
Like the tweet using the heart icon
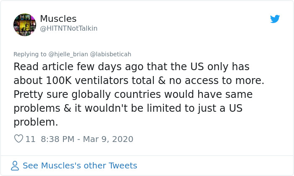click(x=18, y=139)
